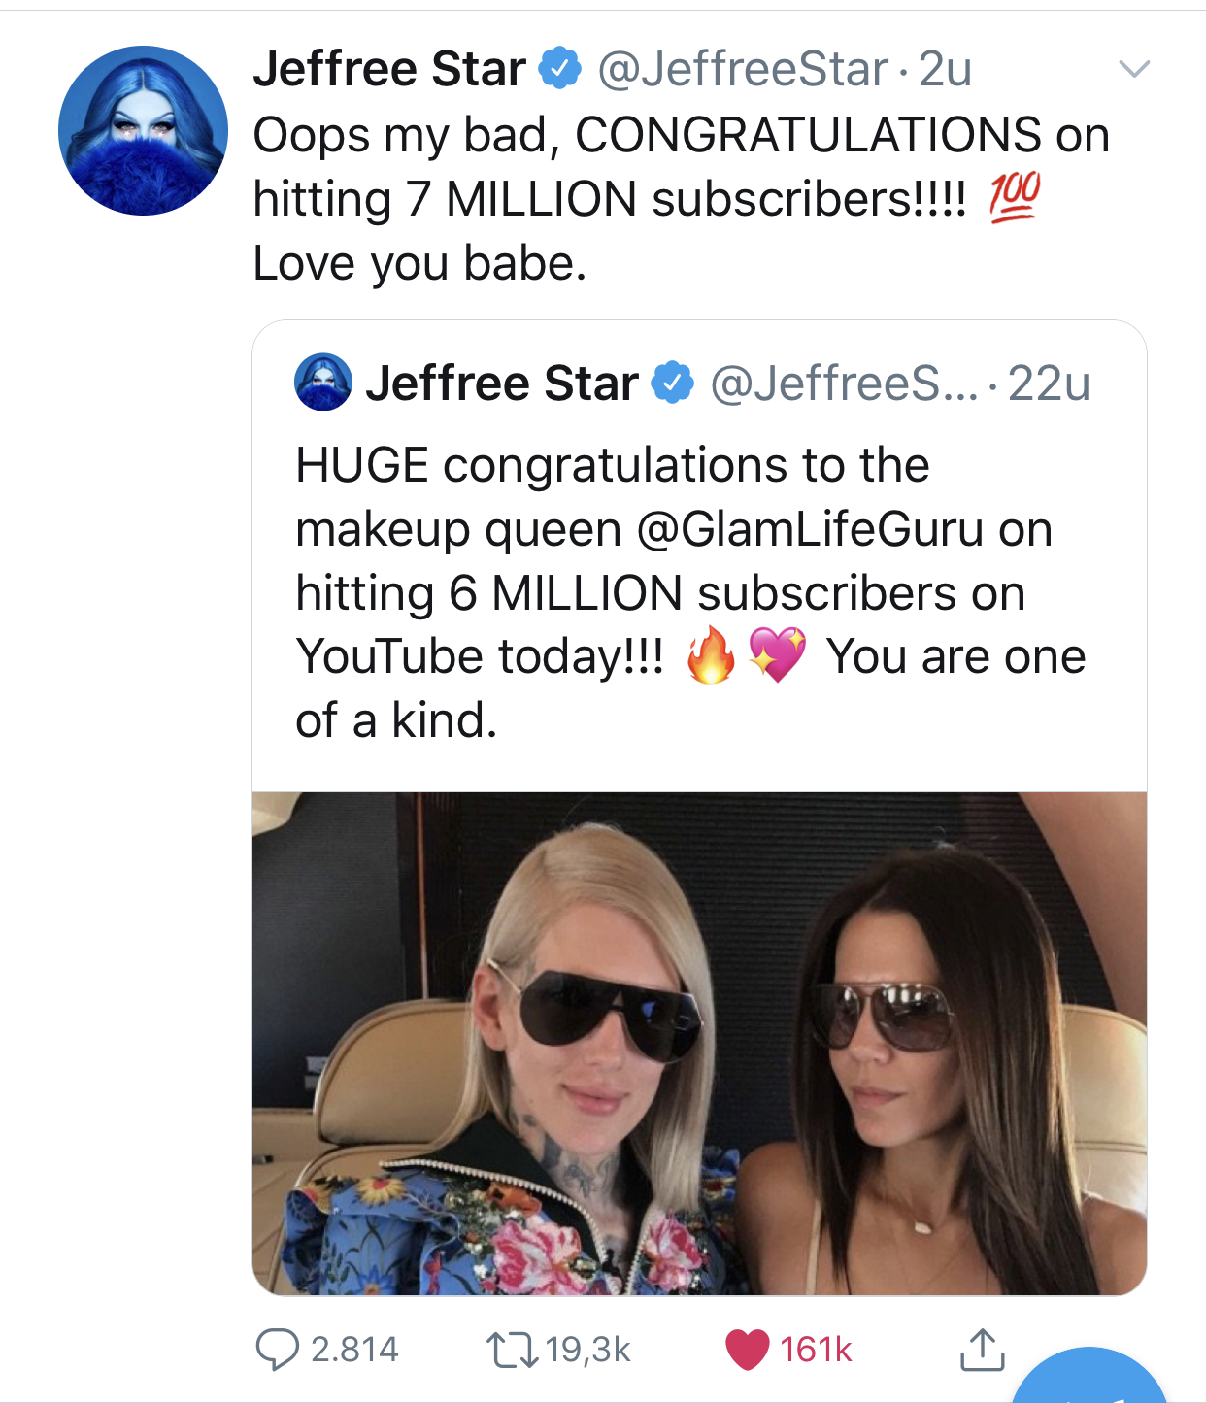Tap the 19,3k retweet count
This screenshot has width=1206, height=1403.
(x=587, y=1349)
